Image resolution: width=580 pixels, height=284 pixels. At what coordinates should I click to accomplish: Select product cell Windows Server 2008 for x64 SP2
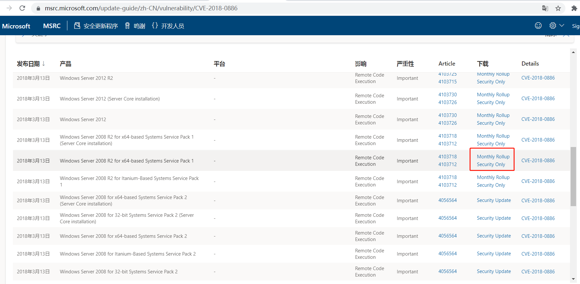point(123,236)
